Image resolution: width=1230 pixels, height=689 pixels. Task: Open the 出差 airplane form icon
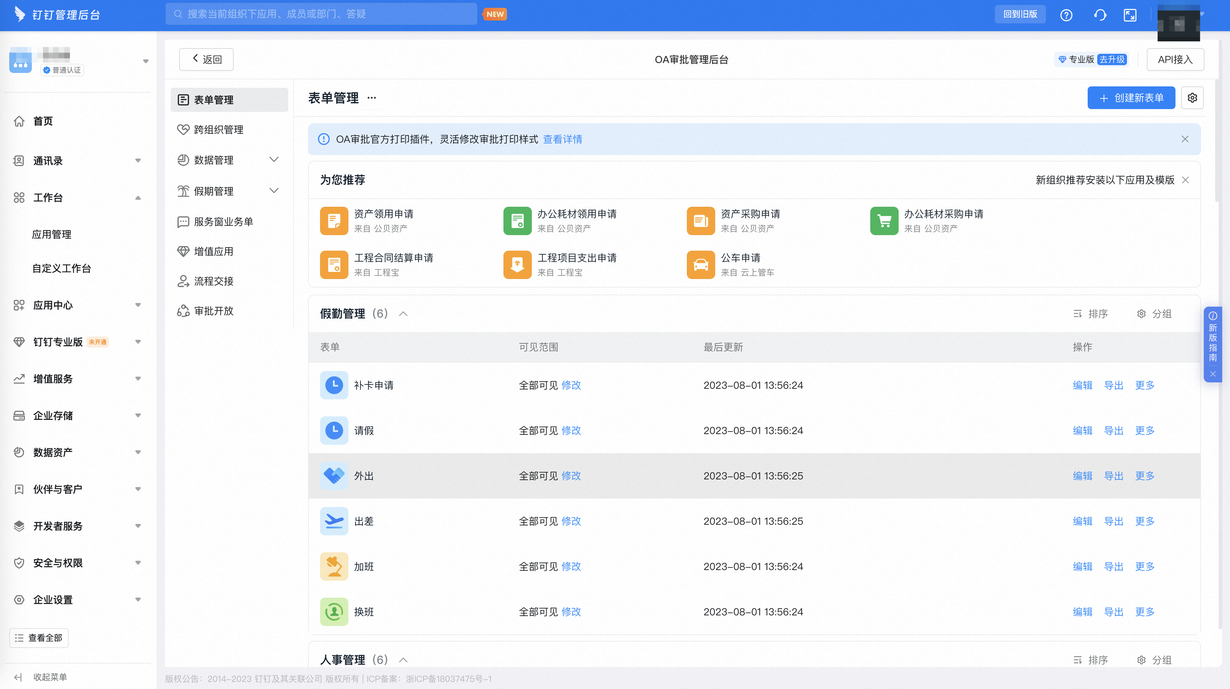pos(334,521)
